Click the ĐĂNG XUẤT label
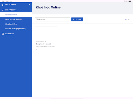Image resolution: width=133 pixels, height=99 pixels. click(10, 34)
